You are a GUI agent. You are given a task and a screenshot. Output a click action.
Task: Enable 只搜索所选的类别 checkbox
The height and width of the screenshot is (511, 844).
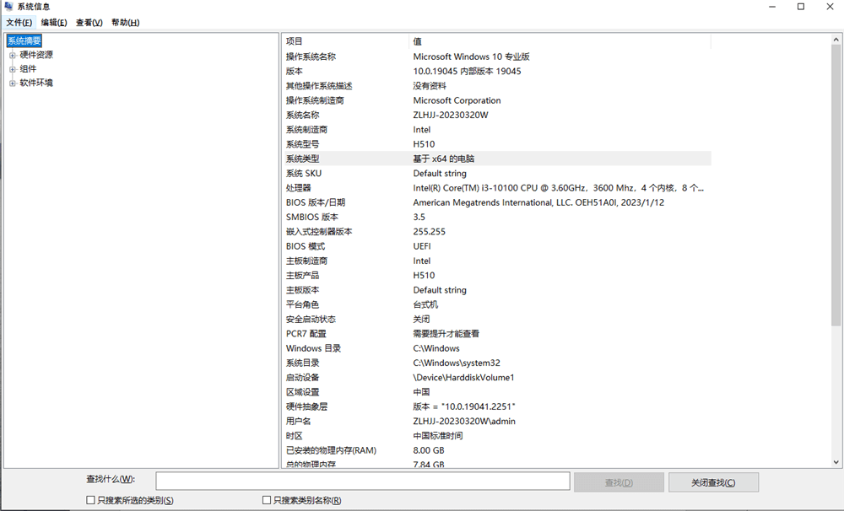89,499
